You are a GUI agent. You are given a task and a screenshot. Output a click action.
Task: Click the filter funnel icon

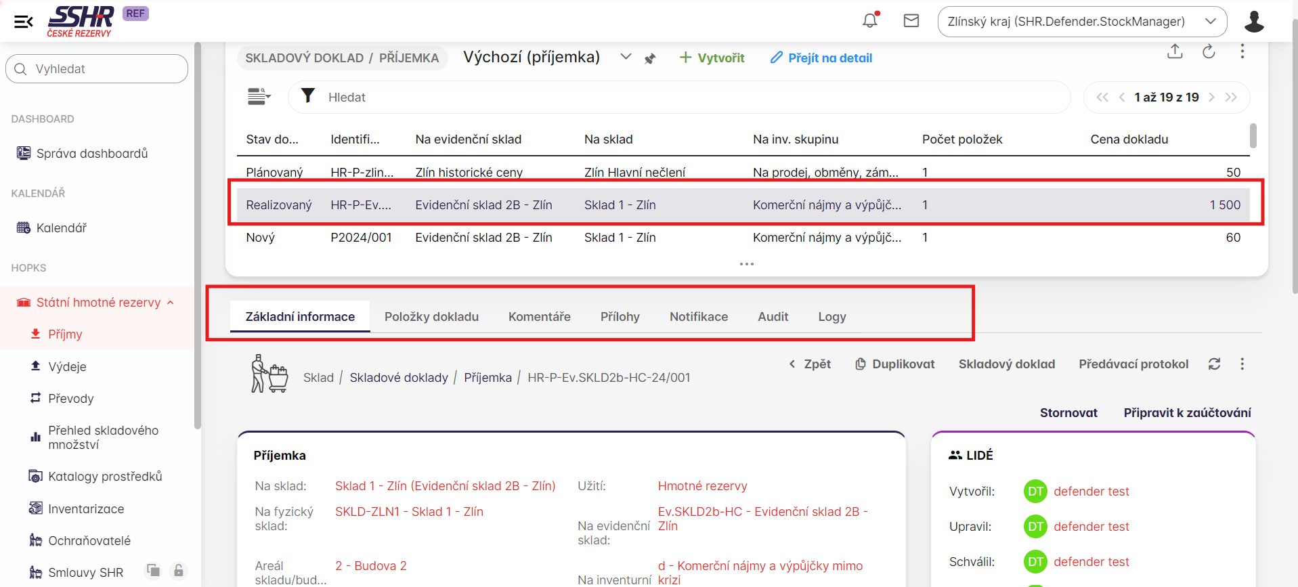point(308,96)
